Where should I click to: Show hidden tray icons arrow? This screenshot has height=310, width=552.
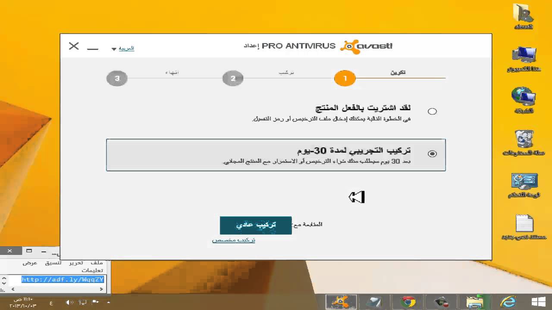[108, 302]
